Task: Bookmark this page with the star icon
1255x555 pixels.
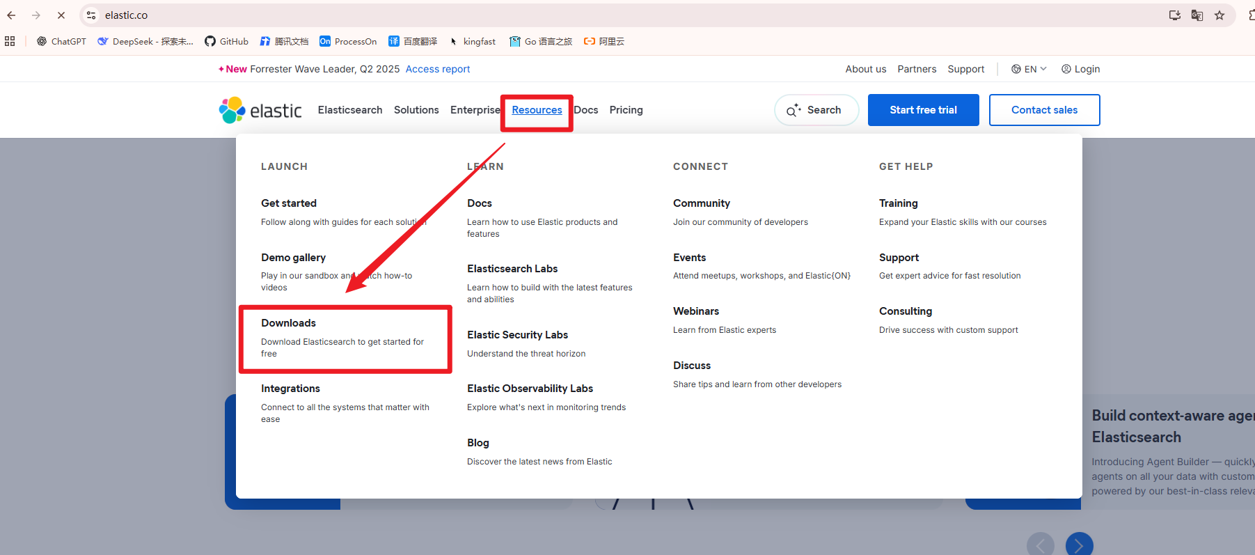Action: 1220,15
